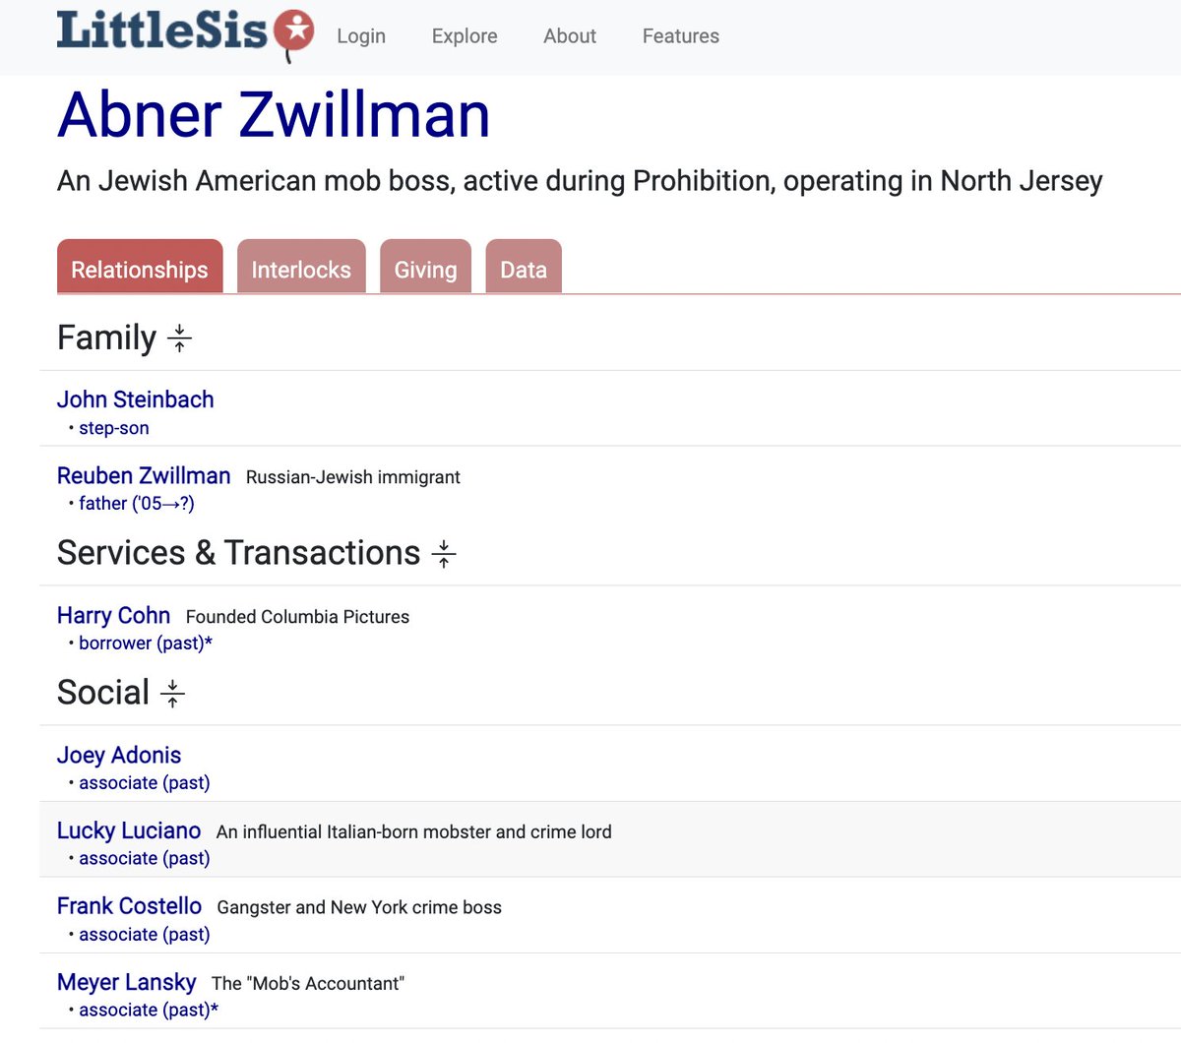This screenshot has width=1181, height=1043.
Task: Open the About page
Action: [569, 35]
